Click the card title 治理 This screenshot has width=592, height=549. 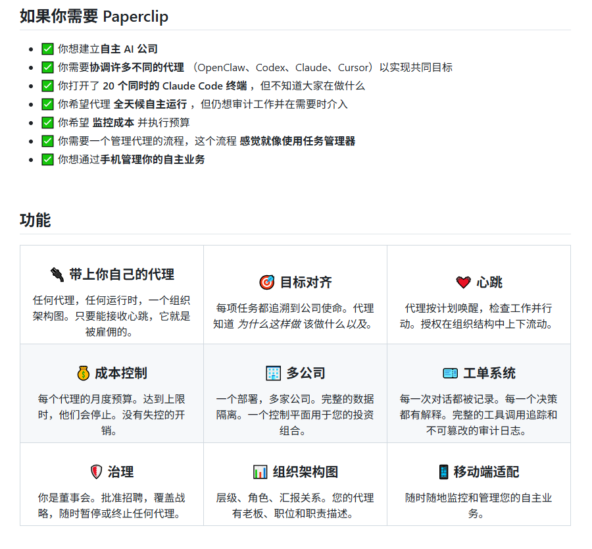coord(121,471)
